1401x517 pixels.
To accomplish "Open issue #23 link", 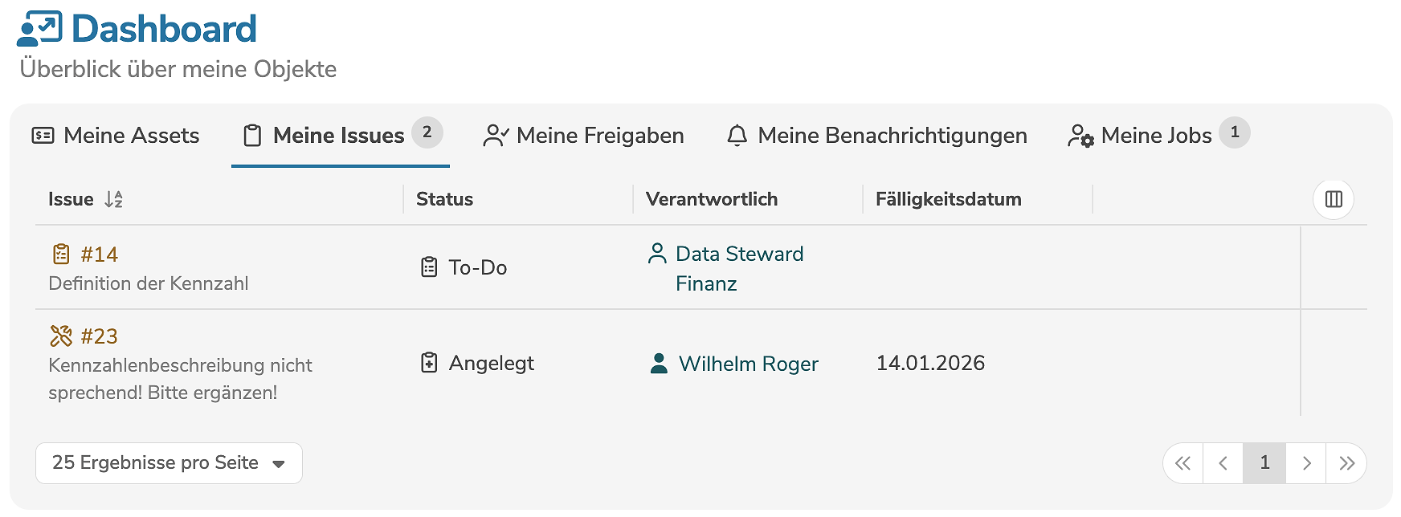I will [x=100, y=336].
